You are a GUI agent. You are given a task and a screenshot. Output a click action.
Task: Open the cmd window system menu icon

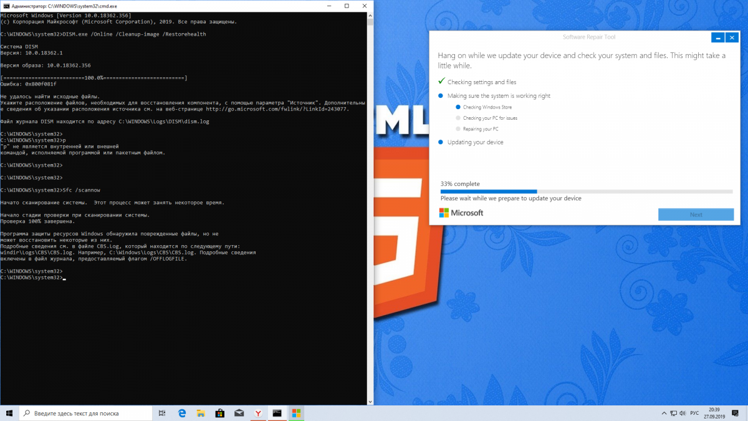pyautogui.click(x=6, y=5)
